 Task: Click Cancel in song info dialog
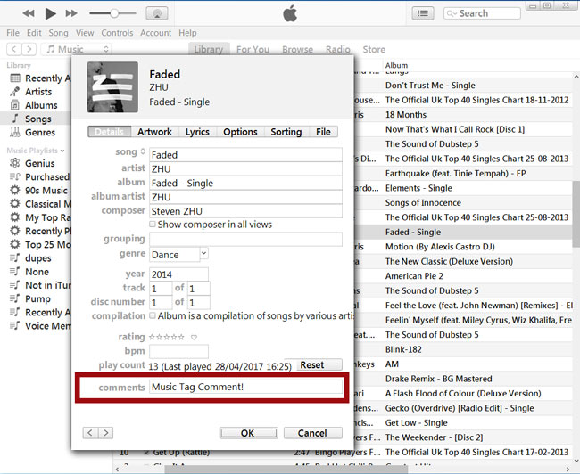(x=313, y=433)
